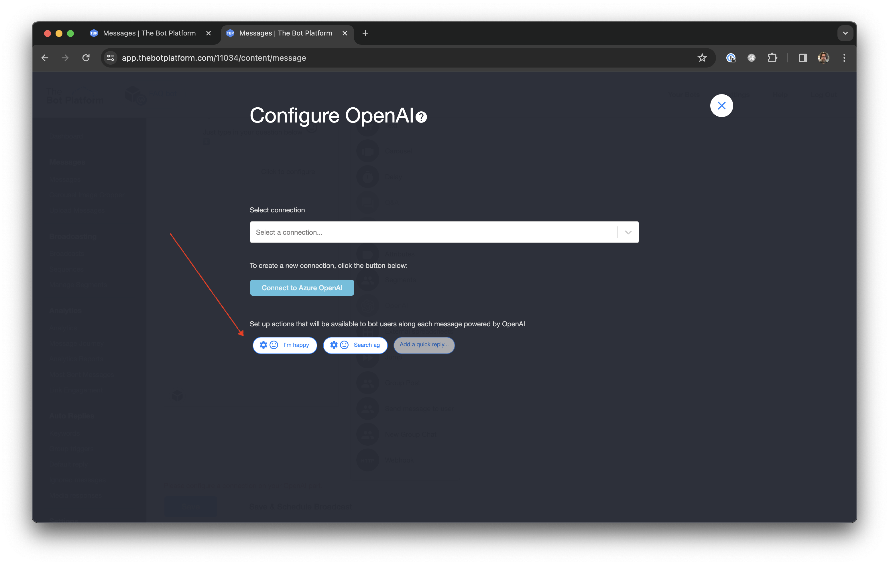The width and height of the screenshot is (889, 565).
Task: Open the Select a connection dropdown
Action: (x=444, y=232)
